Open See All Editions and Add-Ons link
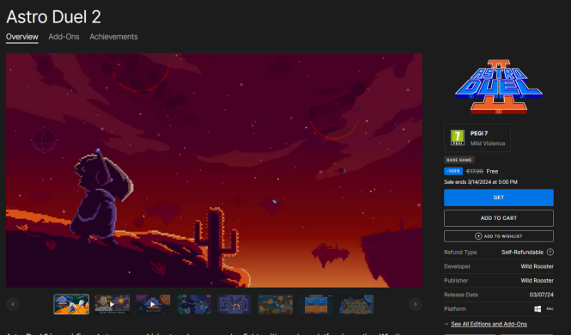The width and height of the screenshot is (571, 335). point(489,324)
